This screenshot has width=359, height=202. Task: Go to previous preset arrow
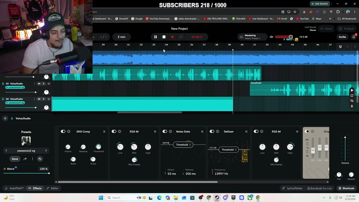(6, 151)
